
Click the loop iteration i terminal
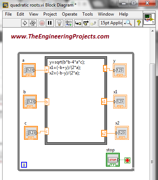pyautogui.click(x=24, y=165)
